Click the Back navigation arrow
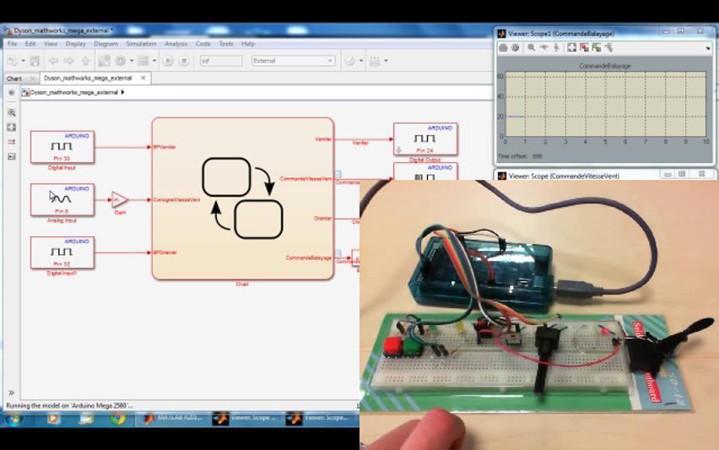The image size is (719, 450). tap(54, 61)
